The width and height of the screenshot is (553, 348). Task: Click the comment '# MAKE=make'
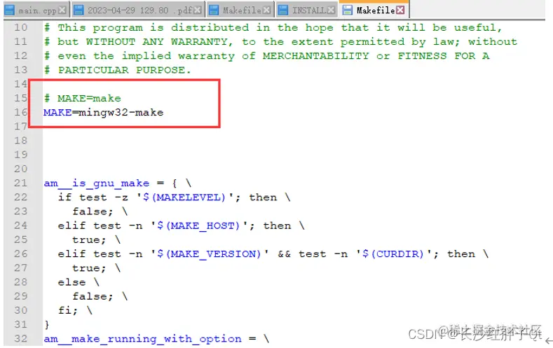tap(82, 98)
